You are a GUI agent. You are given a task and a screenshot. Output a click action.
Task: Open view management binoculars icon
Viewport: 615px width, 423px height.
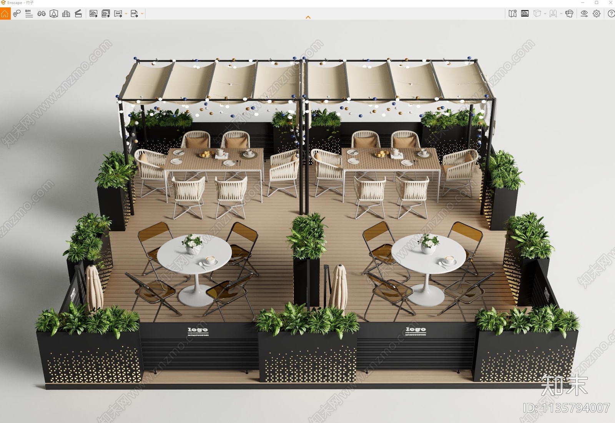(x=42, y=14)
